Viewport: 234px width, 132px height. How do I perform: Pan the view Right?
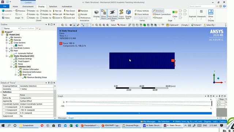click(69, 14)
